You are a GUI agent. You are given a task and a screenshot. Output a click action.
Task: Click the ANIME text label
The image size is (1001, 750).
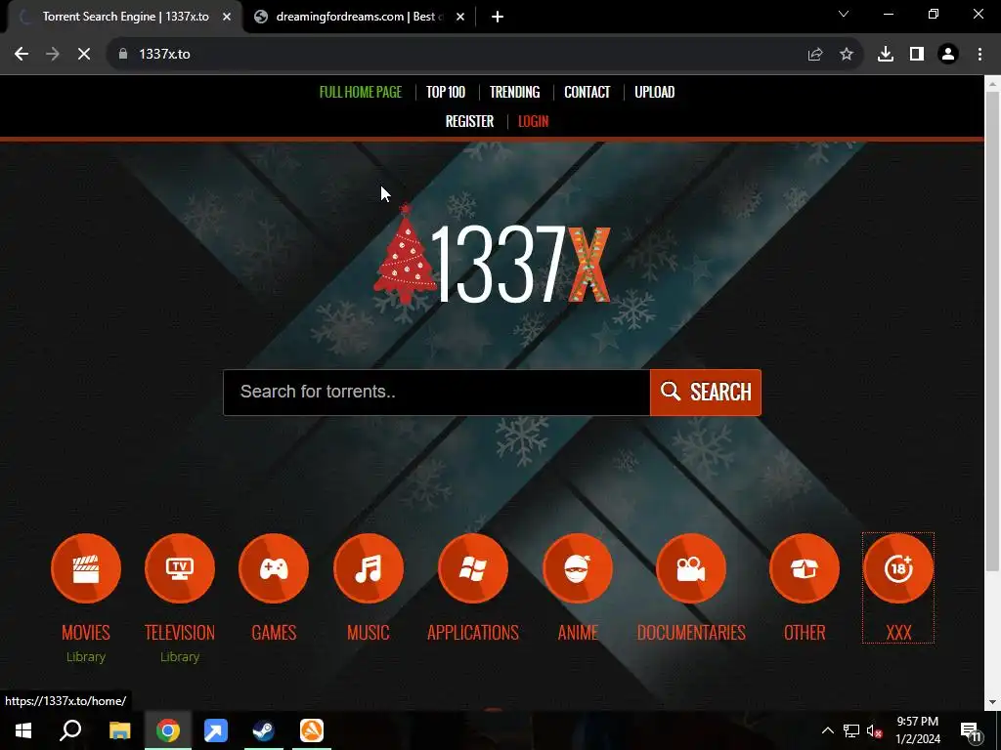click(578, 633)
